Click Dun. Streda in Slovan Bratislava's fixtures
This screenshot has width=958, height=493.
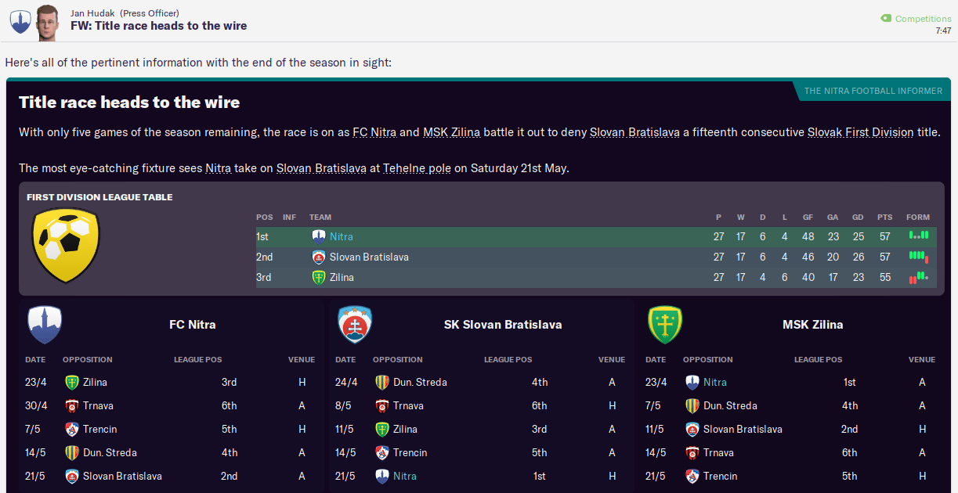click(421, 382)
